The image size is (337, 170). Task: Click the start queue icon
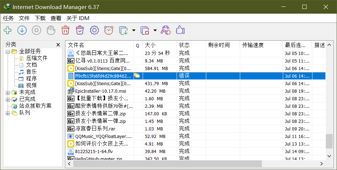(x=124, y=30)
